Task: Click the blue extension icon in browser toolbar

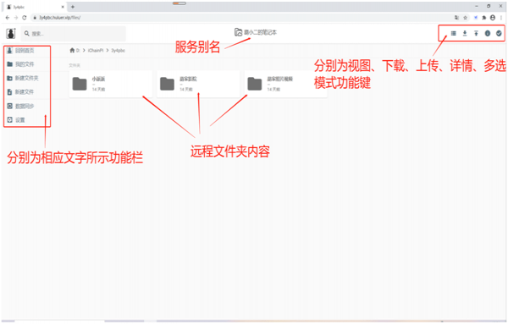Action: (x=476, y=18)
